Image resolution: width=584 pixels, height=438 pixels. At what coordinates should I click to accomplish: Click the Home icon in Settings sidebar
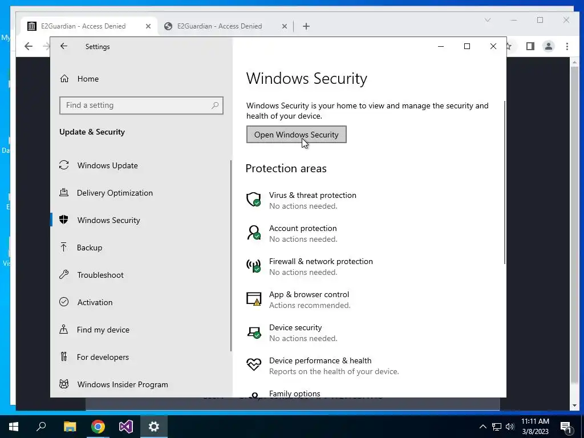(x=64, y=79)
